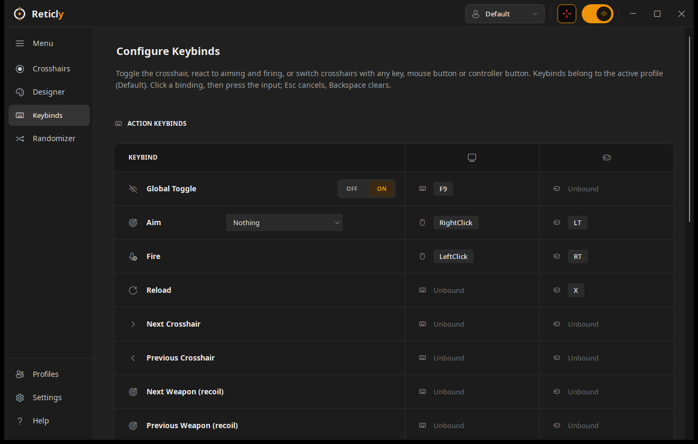Click the Aim target icon
Image resolution: width=698 pixels, height=444 pixels.
coord(133,223)
